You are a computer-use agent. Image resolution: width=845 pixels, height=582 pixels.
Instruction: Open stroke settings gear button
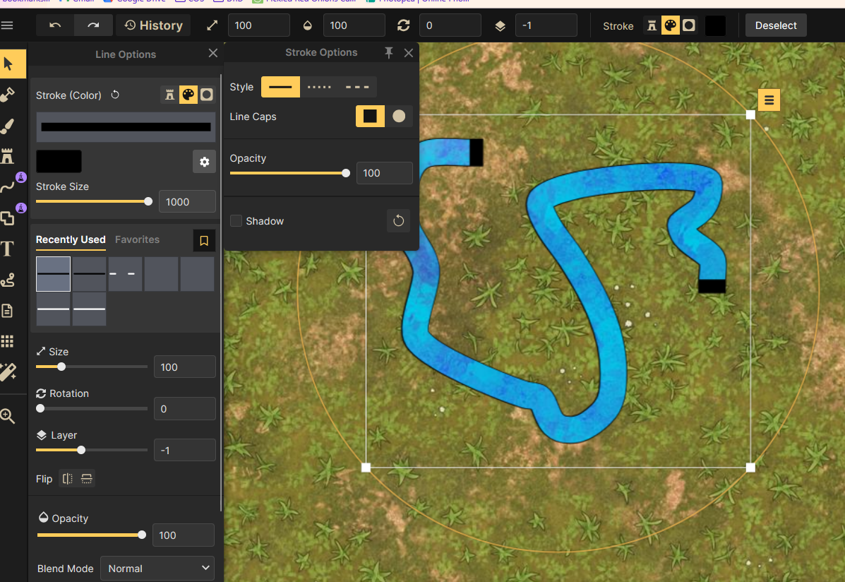pos(204,162)
